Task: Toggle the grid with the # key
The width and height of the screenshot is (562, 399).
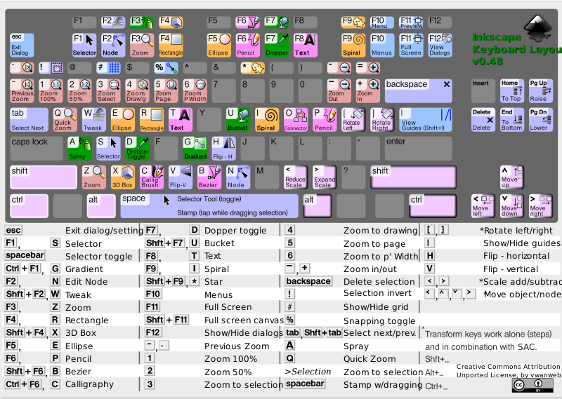Action: click(x=108, y=68)
